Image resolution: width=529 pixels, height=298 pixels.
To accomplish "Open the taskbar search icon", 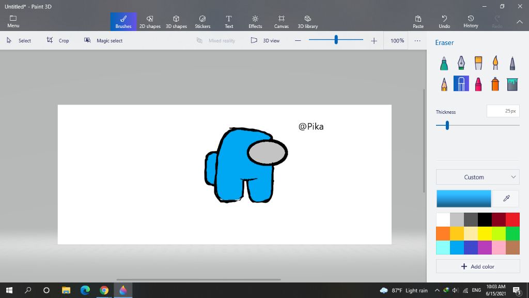I will [x=28, y=290].
